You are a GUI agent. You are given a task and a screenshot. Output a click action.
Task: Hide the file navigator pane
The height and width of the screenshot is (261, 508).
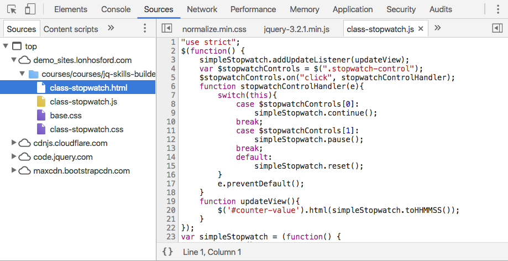[166, 29]
